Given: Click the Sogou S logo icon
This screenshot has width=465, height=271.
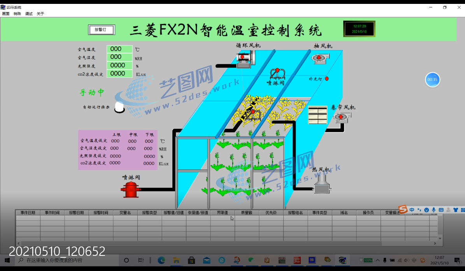Looking at the screenshot, I should pos(403,209).
